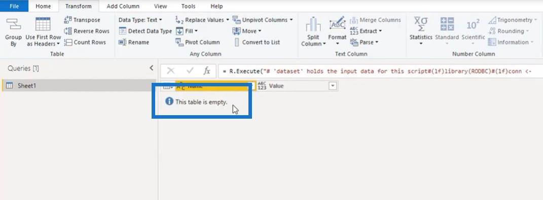The image size is (543, 200).
Task: Collapse the Queries pane chevron
Action: (151, 68)
